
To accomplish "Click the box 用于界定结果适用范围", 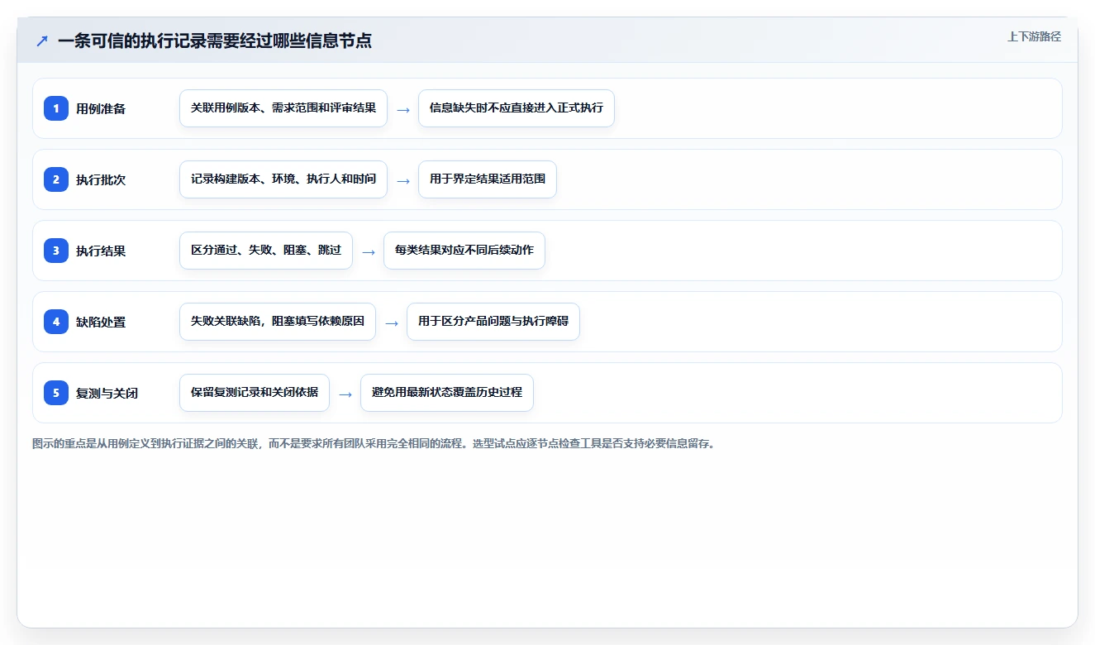I will point(488,179).
